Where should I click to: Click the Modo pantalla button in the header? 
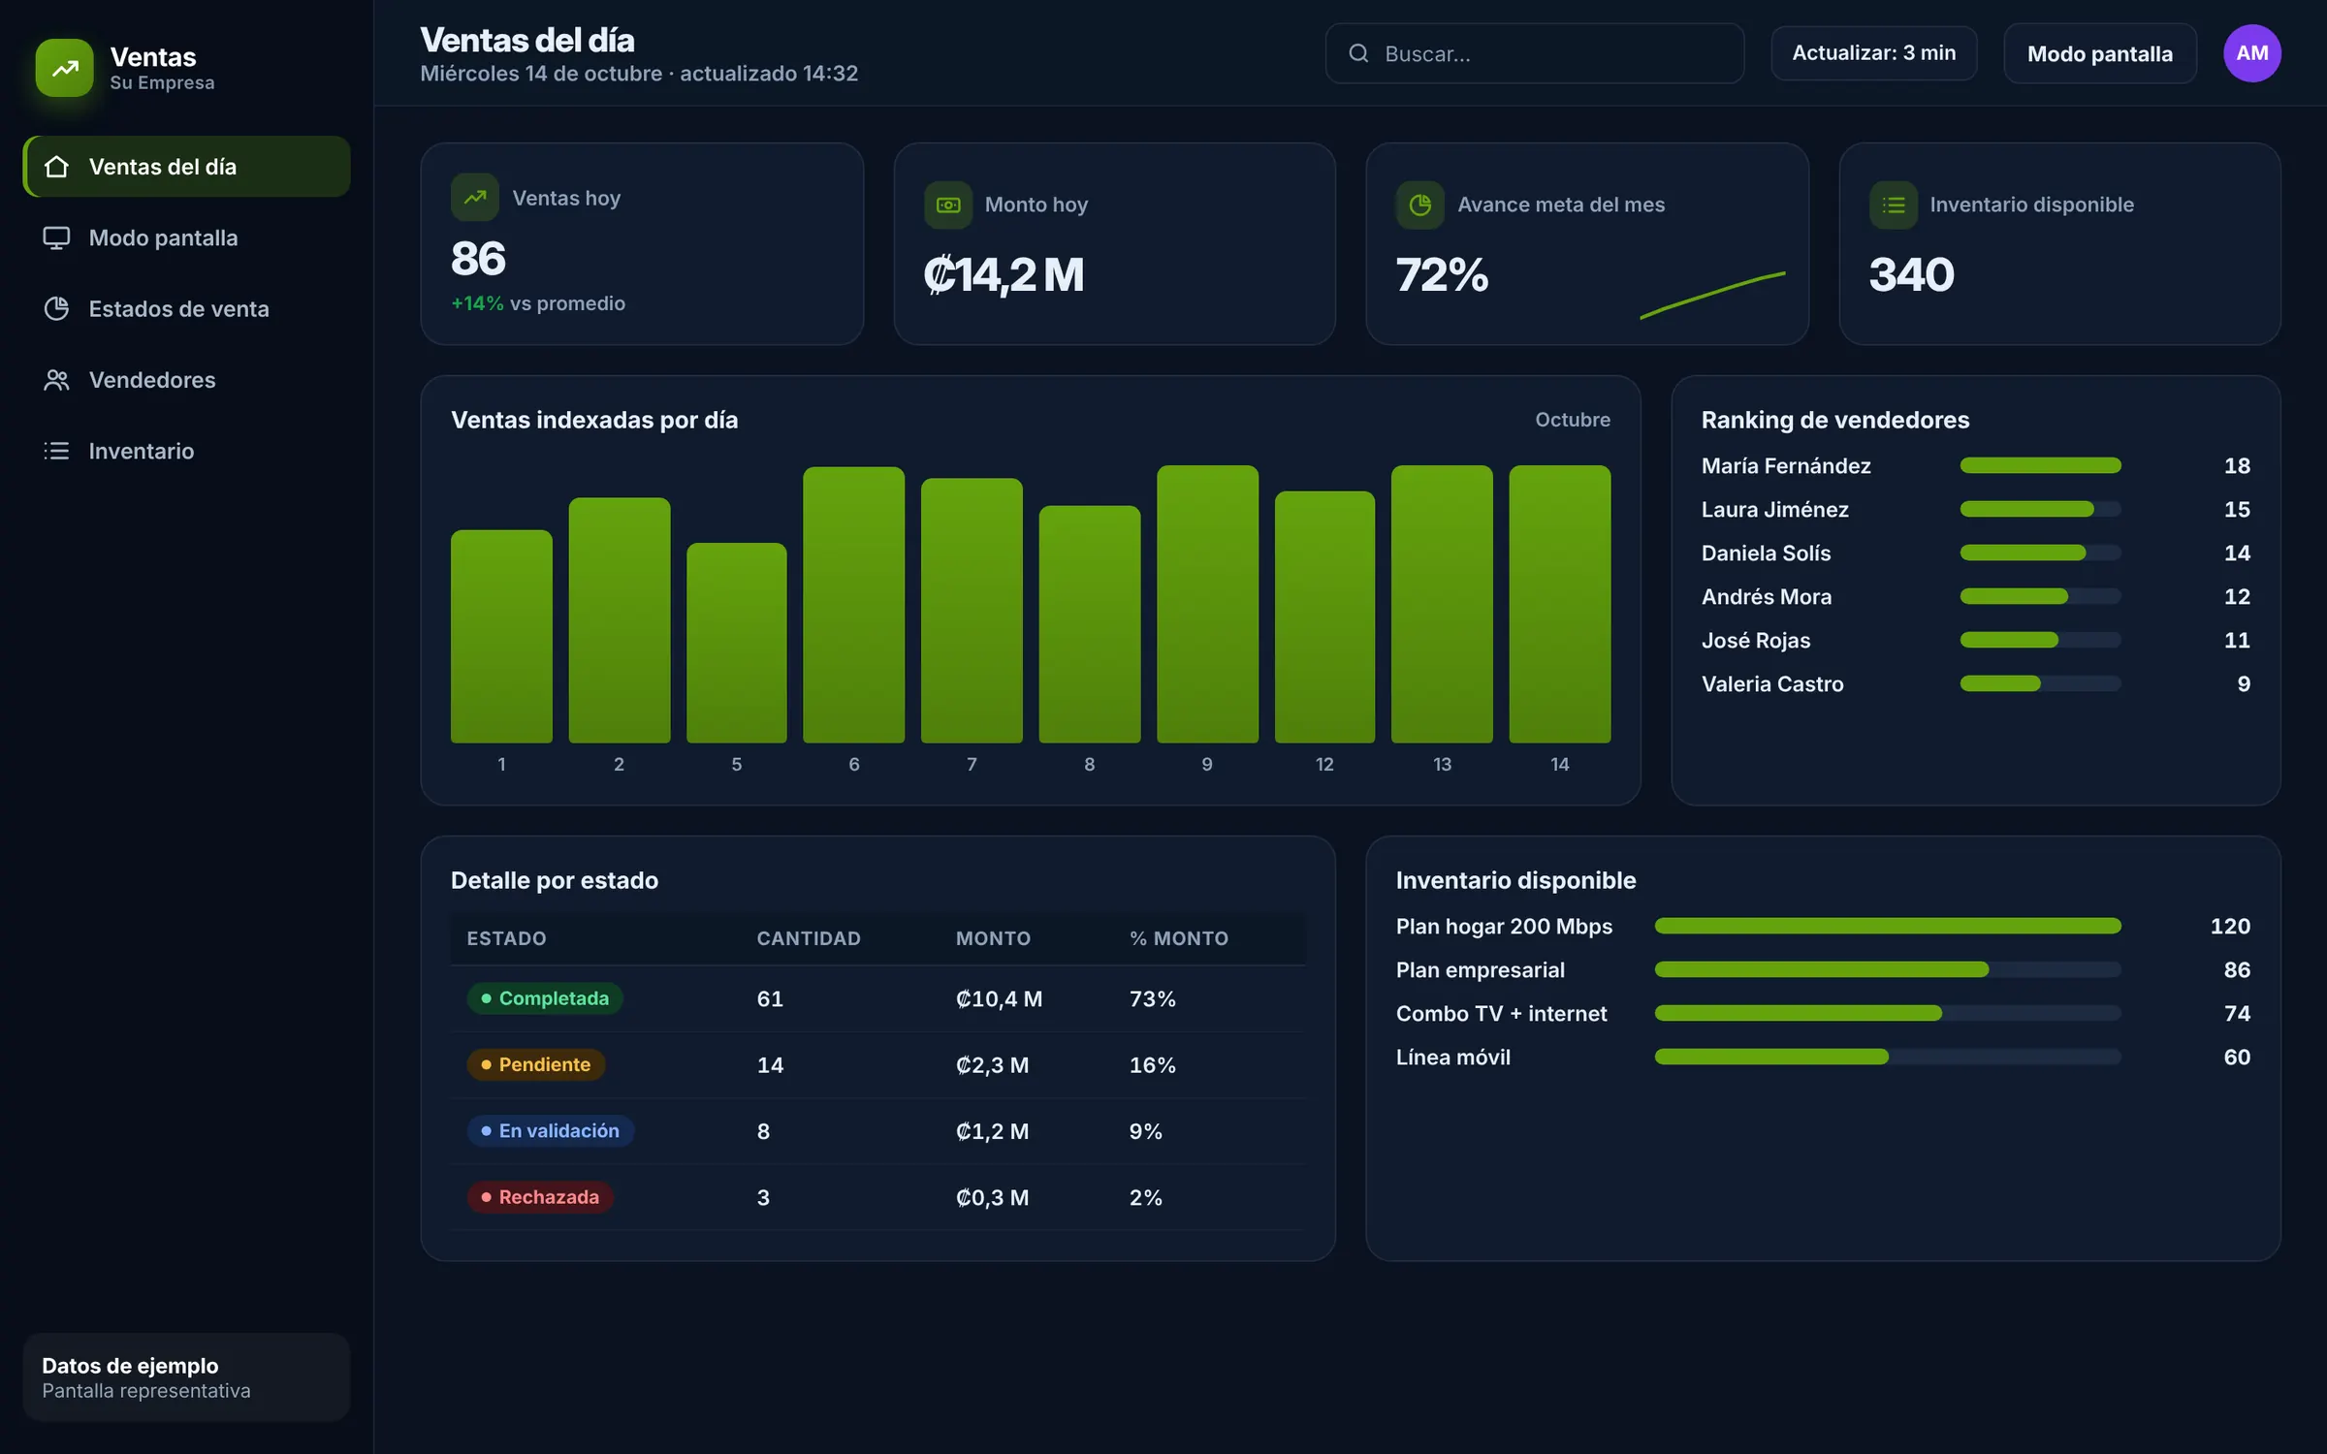(2099, 53)
